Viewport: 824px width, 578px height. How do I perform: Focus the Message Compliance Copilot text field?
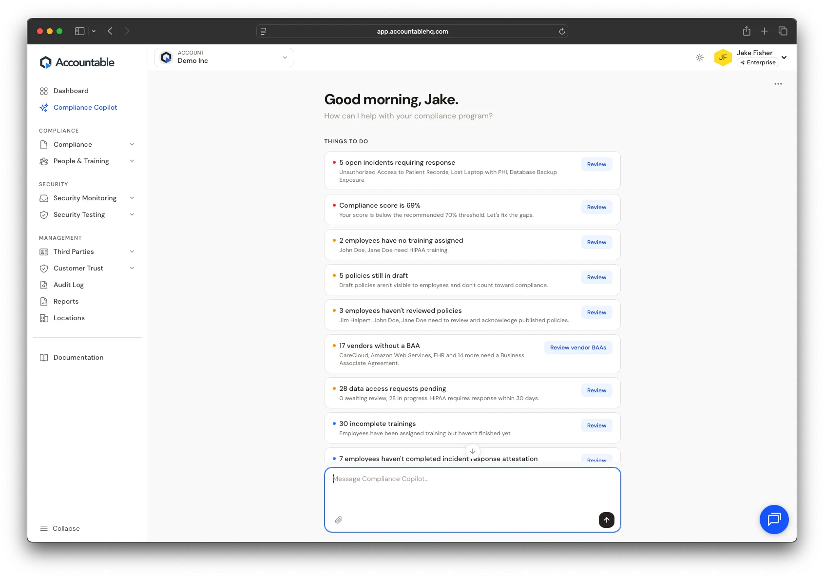(x=472, y=492)
